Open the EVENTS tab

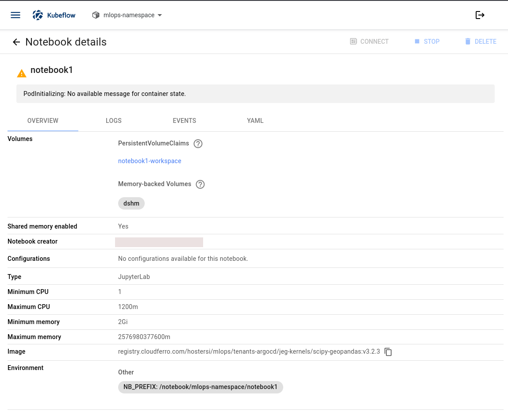[x=185, y=121]
